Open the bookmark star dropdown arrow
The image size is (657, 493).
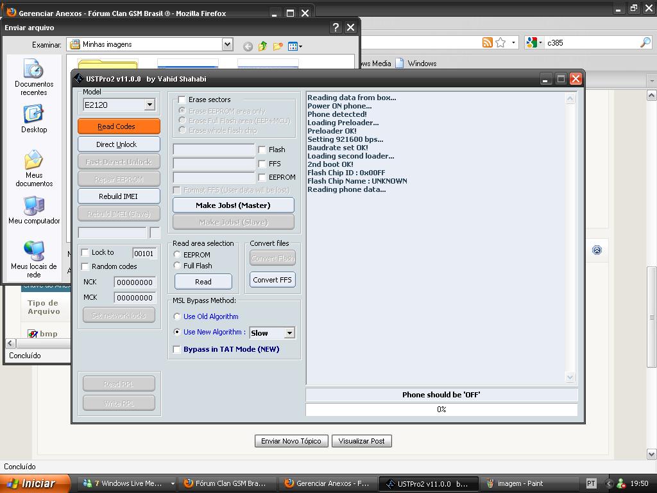[513, 42]
